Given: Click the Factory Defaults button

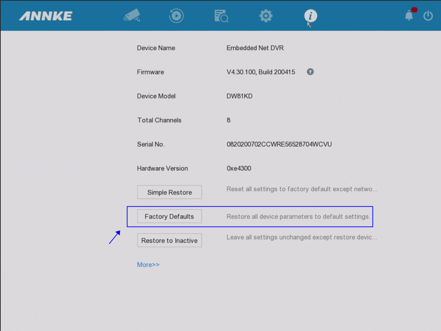Looking at the screenshot, I should click(169, 216).
